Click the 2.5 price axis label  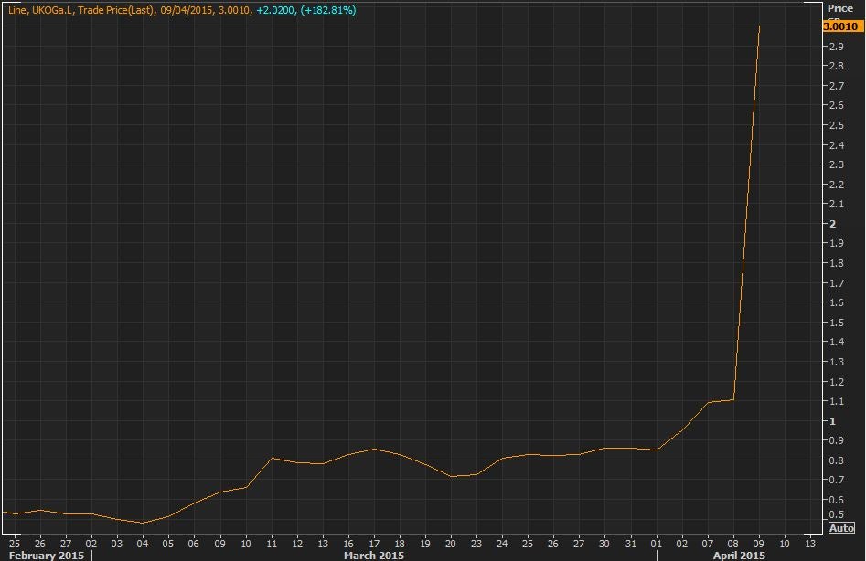pyautogui.click(x=836, y=125)
